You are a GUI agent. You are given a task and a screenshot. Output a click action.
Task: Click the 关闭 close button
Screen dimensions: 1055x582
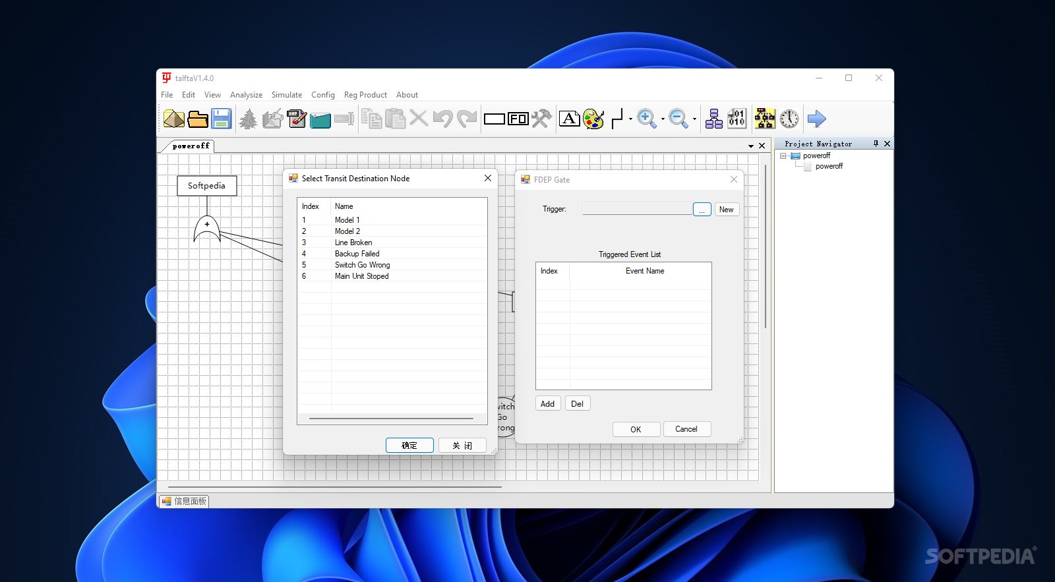click(462, 446)
